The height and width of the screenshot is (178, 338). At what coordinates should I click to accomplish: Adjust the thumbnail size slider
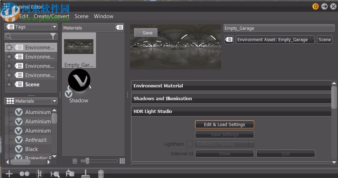(x=87, y=161)
